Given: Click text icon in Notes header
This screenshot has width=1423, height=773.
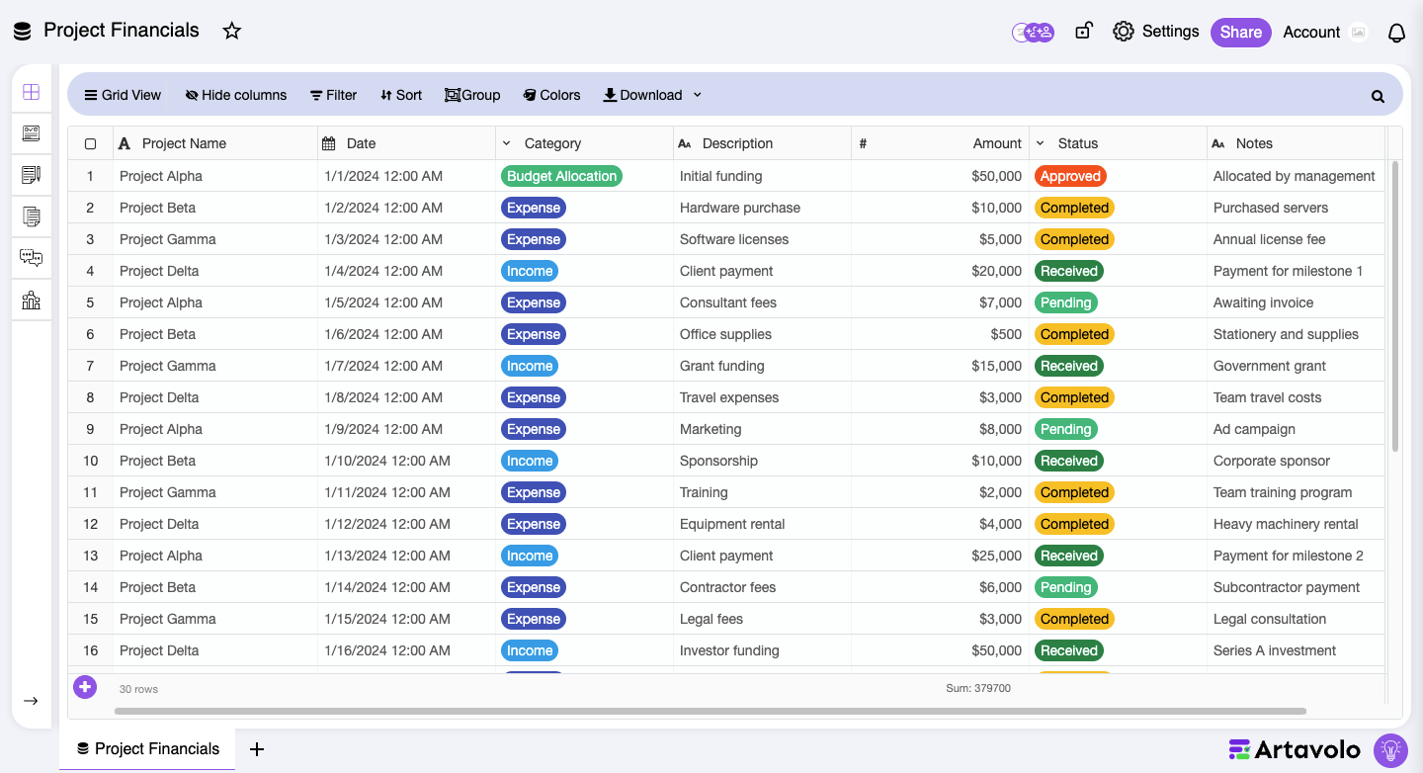Looking at the screenshot, I should click(1218, 143).
